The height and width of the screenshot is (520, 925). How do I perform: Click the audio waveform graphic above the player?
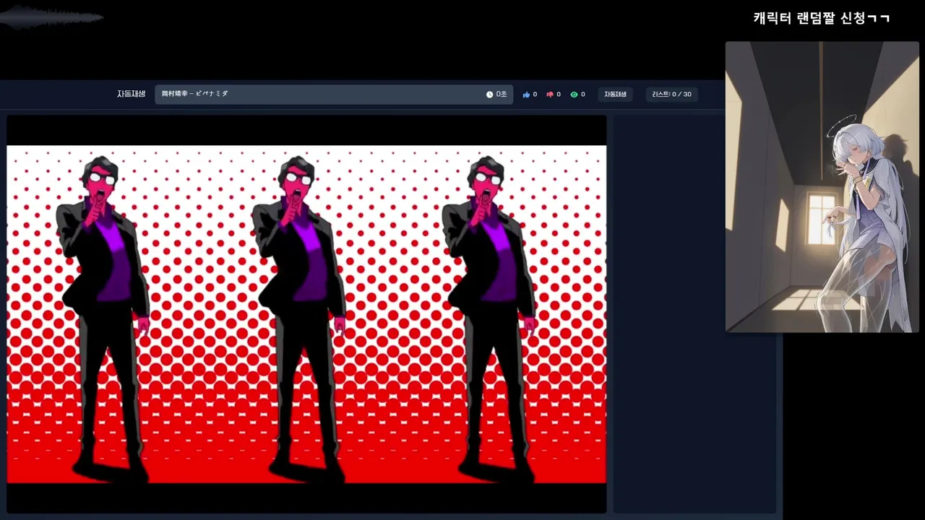click(x=52, y=17)
